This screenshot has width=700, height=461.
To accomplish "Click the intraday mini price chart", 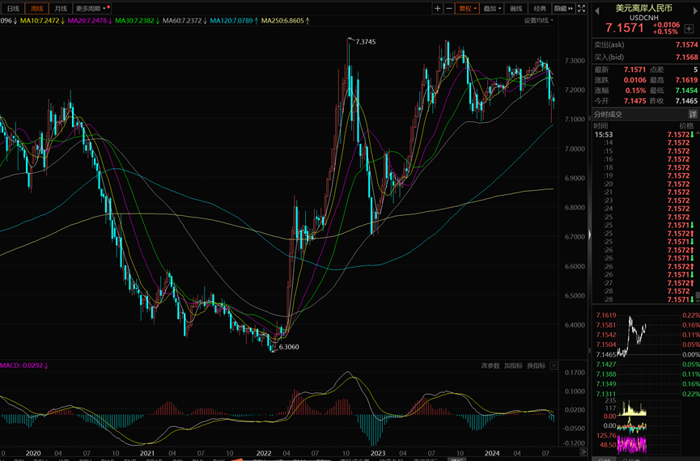I will point(649,353).
